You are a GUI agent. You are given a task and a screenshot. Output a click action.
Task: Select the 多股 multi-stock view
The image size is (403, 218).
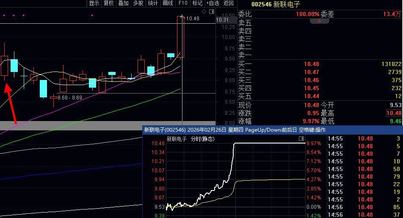[138, 3]
